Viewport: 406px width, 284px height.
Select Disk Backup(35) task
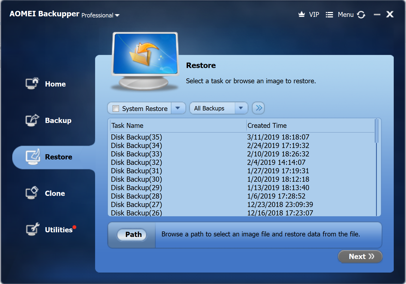click(137, 137)
